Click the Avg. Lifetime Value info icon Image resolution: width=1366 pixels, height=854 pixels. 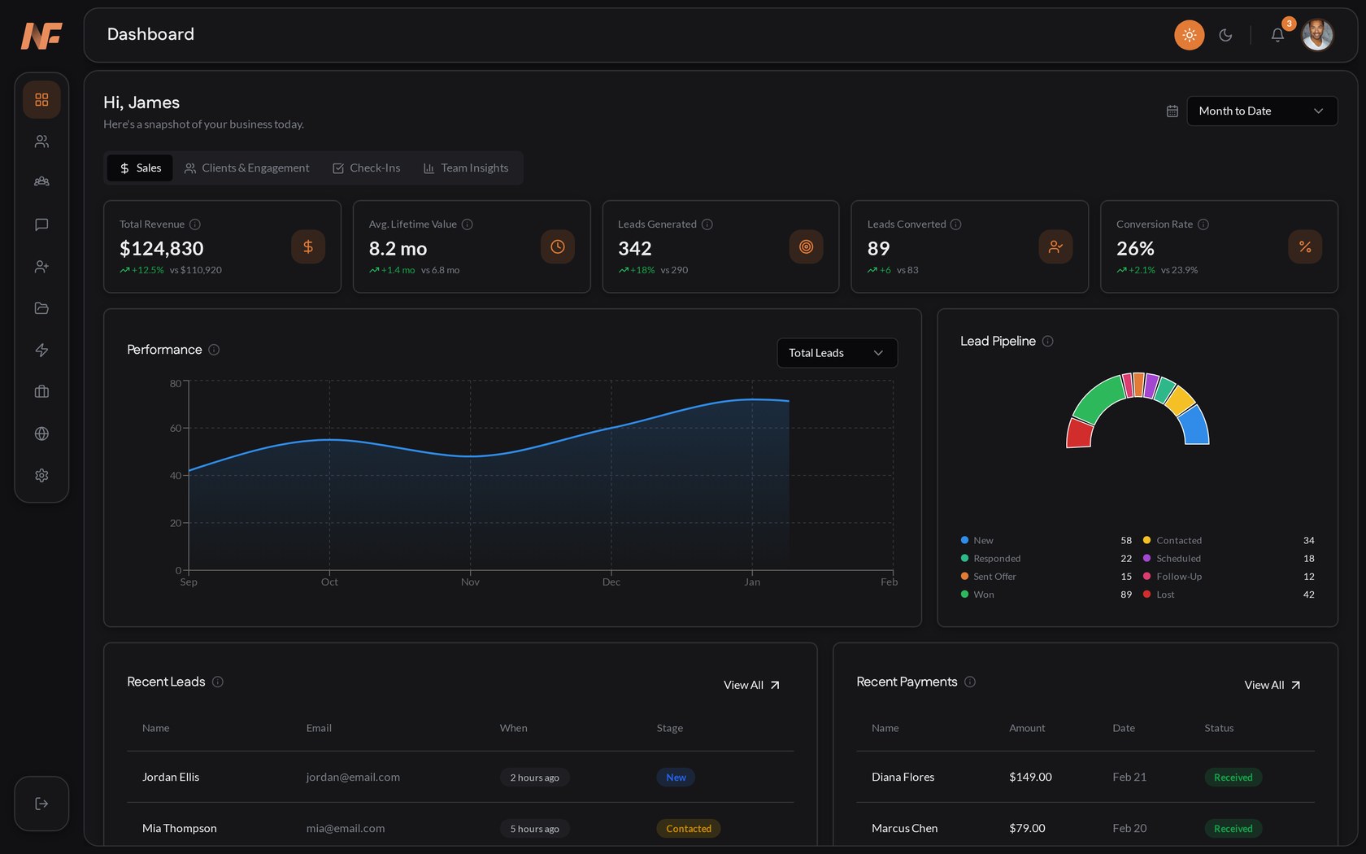[x=468, y=224]
